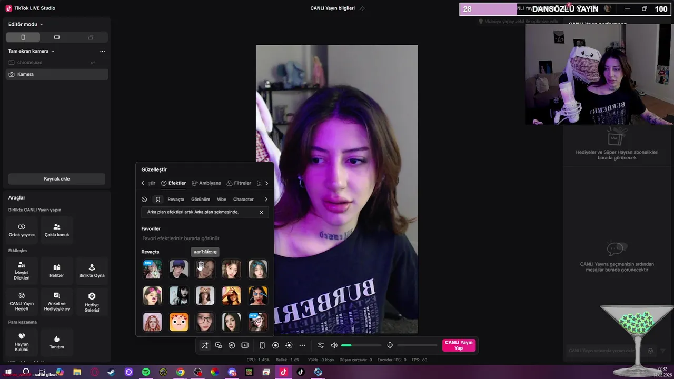This screenshot has width=674, height=379.
Task: Click the camera preview in the center
Action: pyautogui.click(x=337, y=189)
